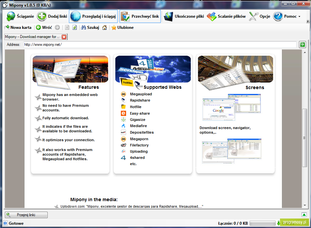Click the Filefactory icon
Viewport: 311px width, 228px height.
[x=123, y=145]
